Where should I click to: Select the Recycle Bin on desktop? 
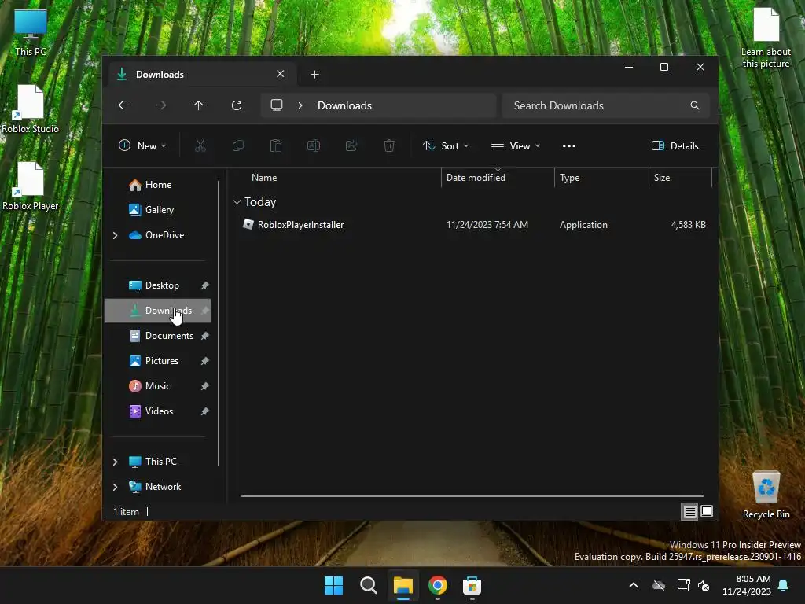(x=766, y=495)
